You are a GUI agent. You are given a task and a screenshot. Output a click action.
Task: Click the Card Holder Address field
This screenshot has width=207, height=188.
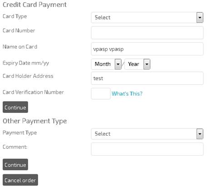coord(147,78)
